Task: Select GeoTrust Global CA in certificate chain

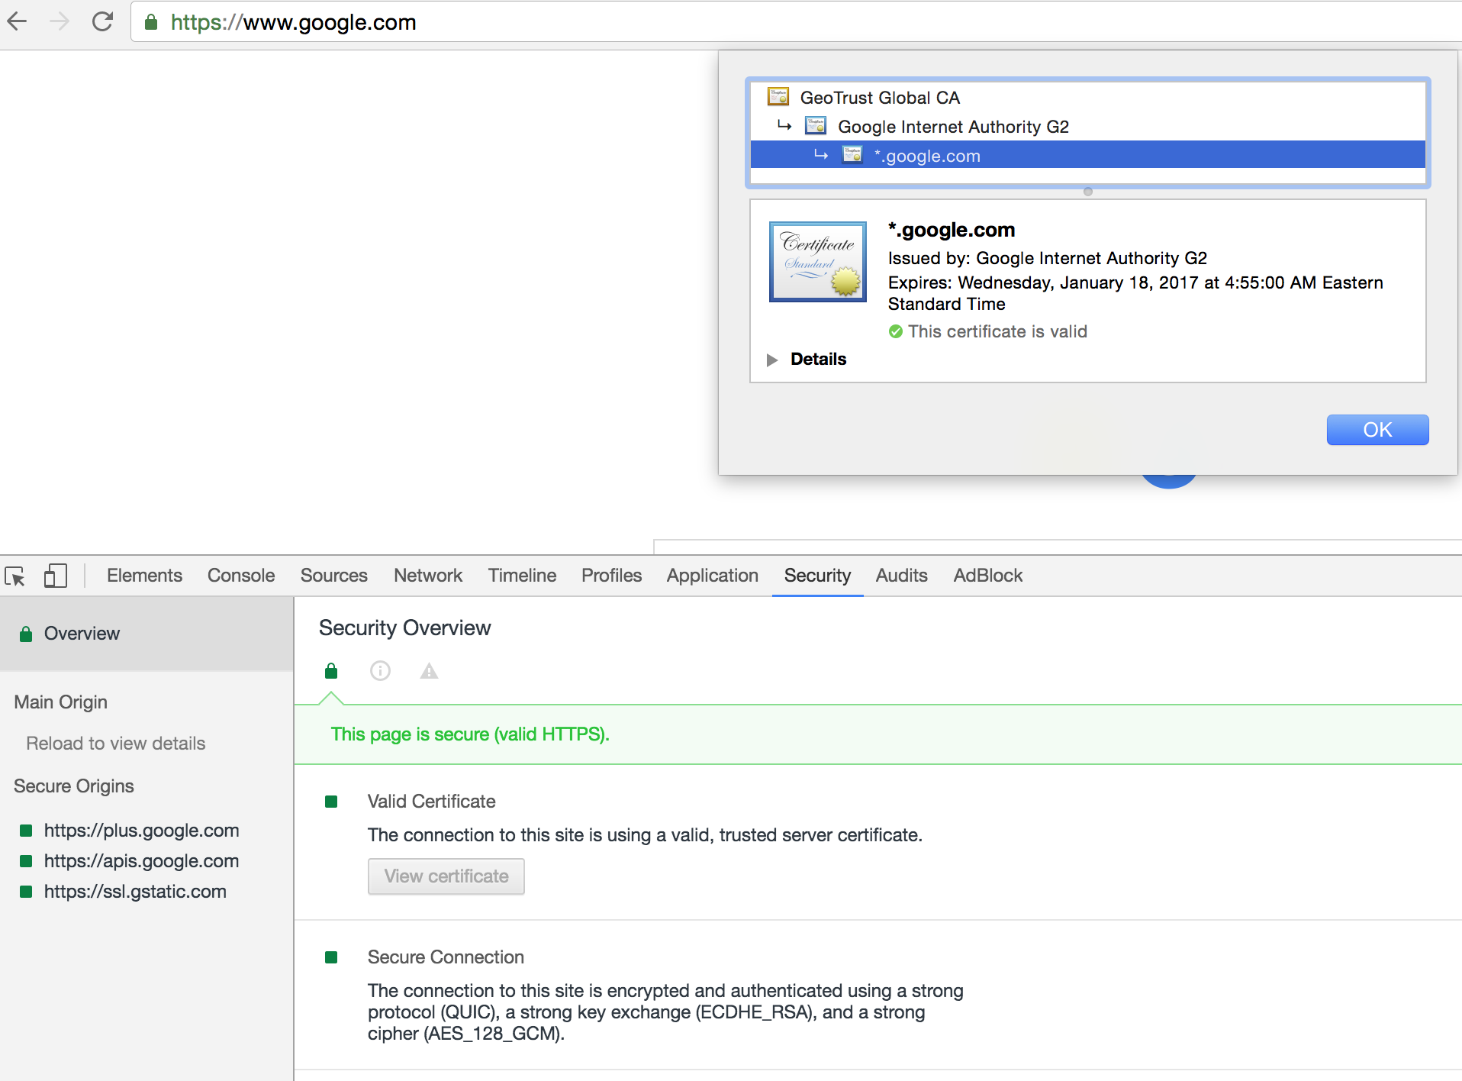Action: pyautogui.click(x=1087, y=98)
